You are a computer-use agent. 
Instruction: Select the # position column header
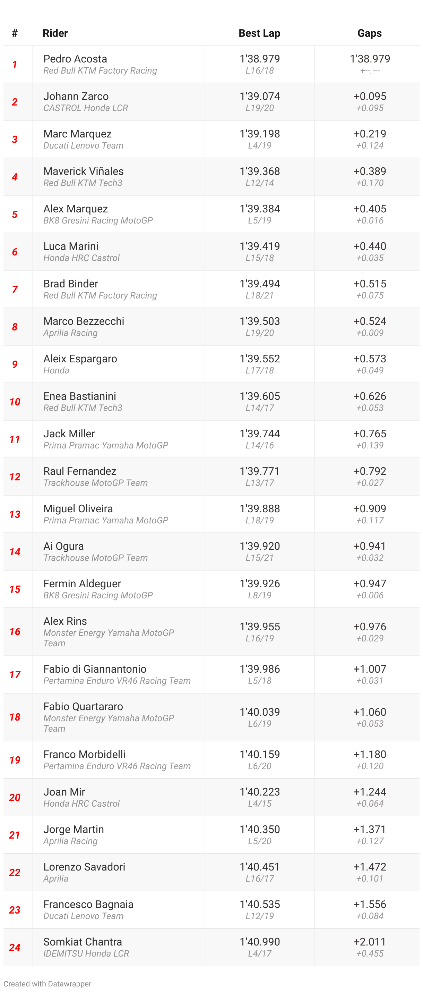(15, 33)
